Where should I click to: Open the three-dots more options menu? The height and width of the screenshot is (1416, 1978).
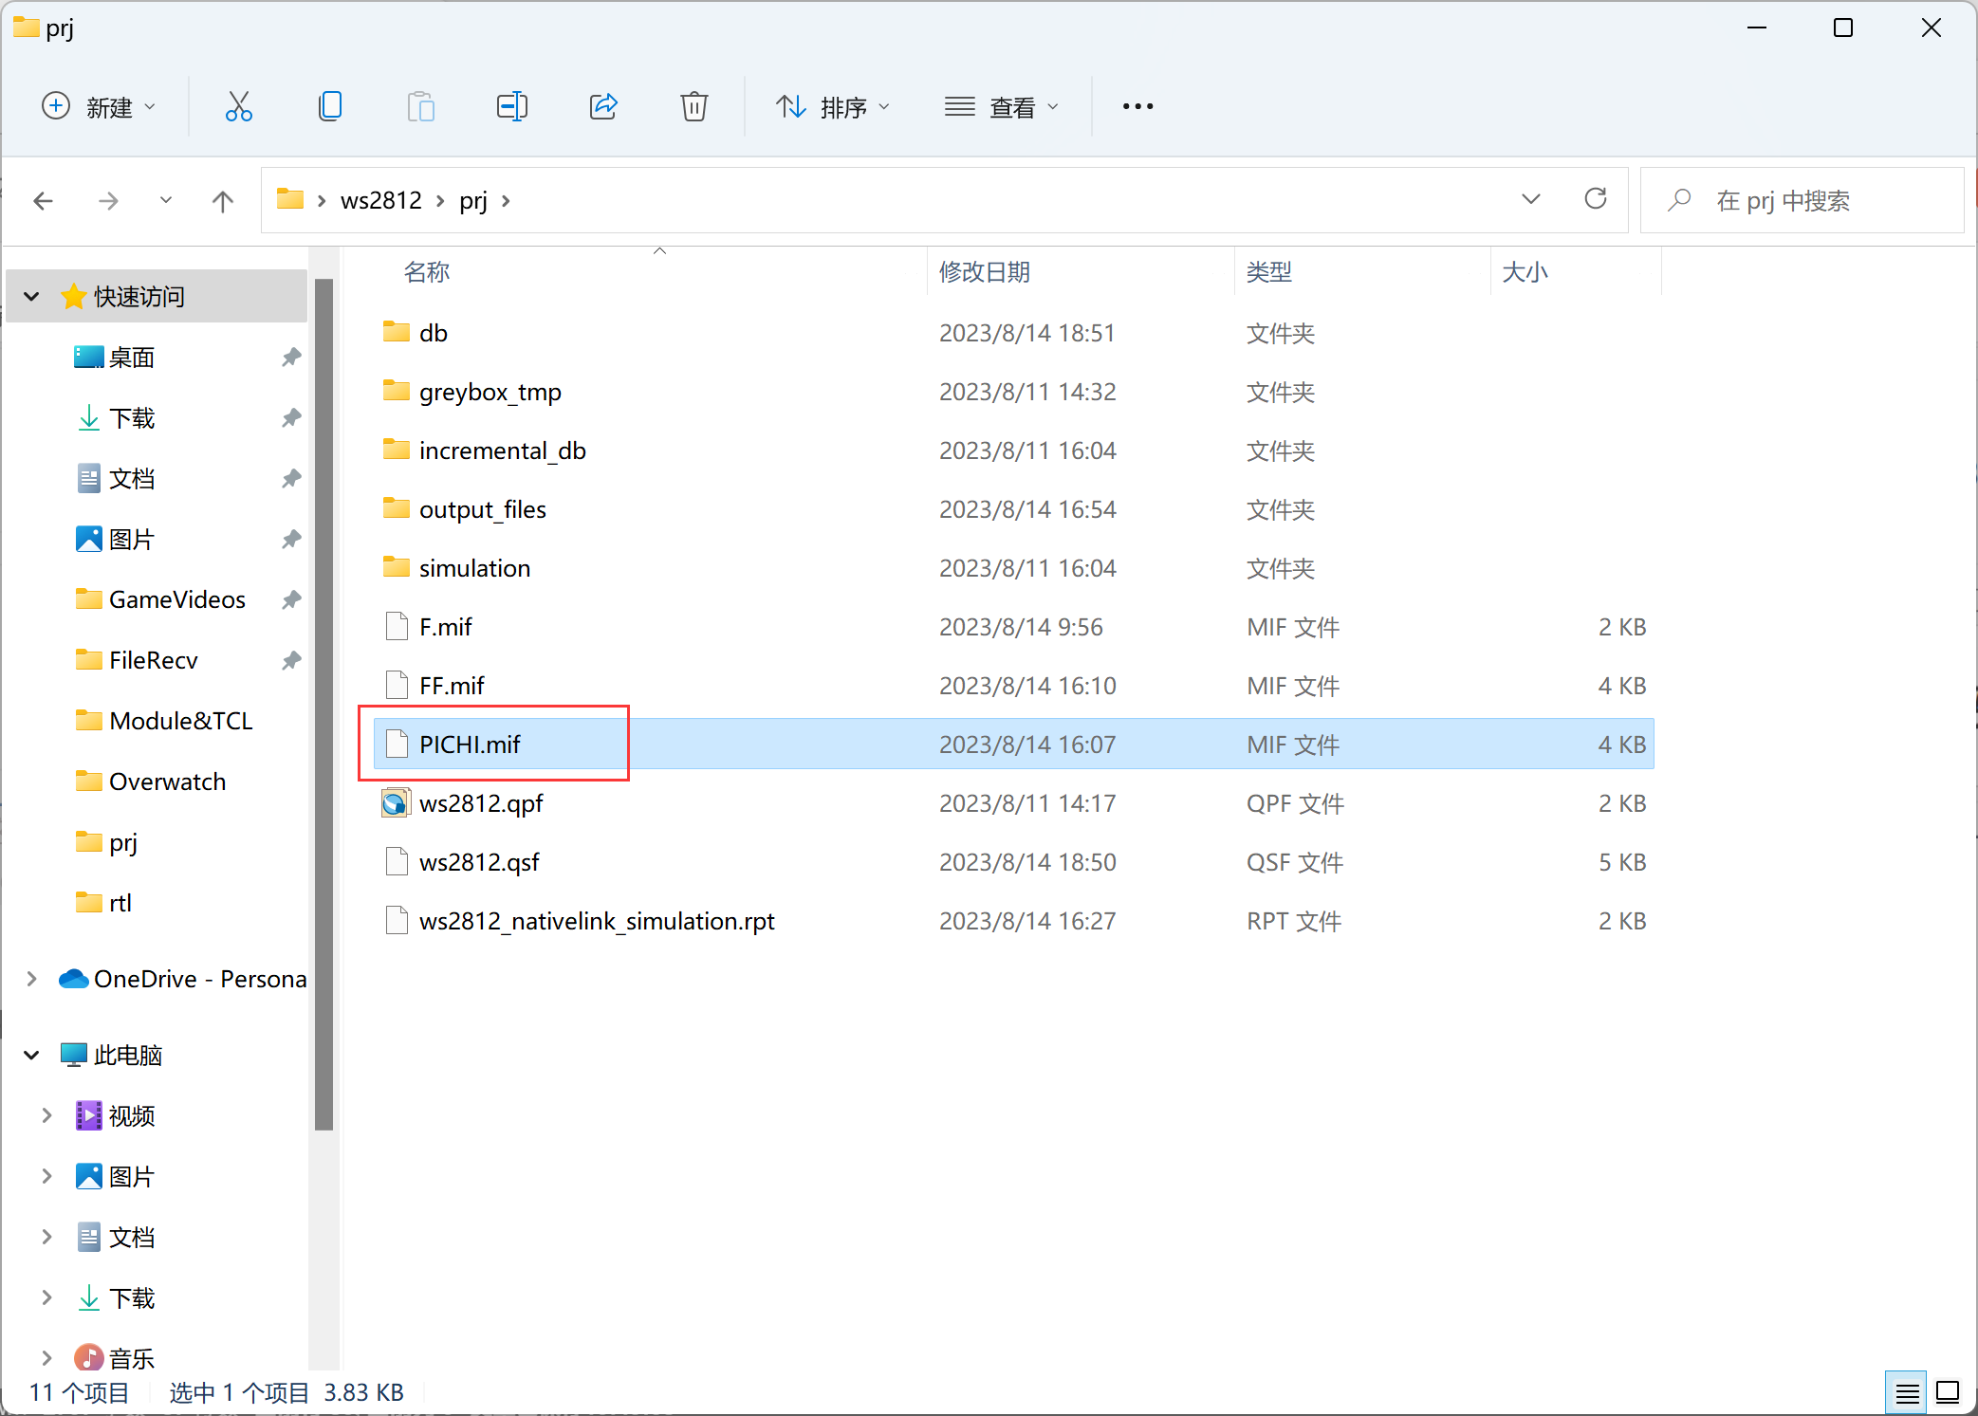(1137, 106)
